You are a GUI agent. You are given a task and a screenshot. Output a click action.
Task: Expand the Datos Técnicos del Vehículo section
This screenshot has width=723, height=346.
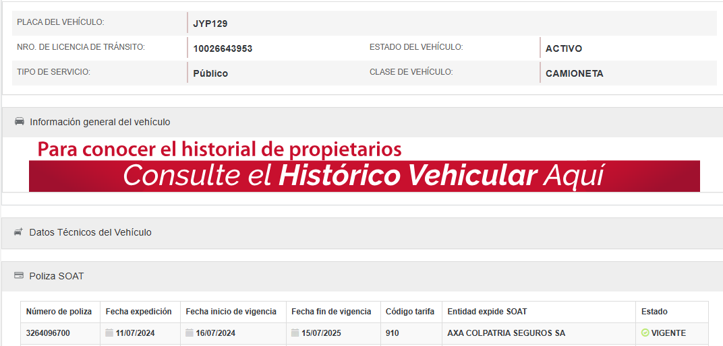90,232
